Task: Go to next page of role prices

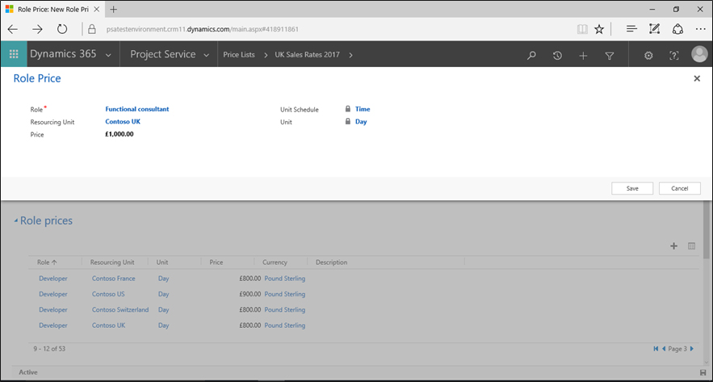Action: click(x=692, y=349)
